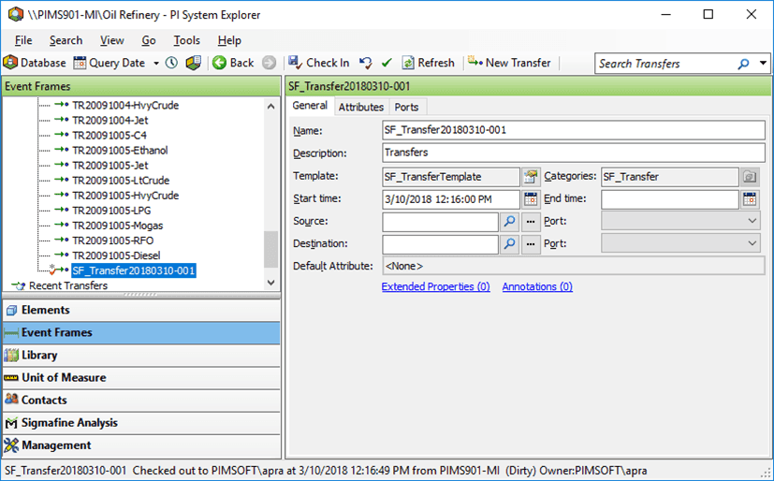Image resolution: width=774 pixels, height=481 pixels.
Task: Click the Default Attribute <None> field
Action: [574, 267]
